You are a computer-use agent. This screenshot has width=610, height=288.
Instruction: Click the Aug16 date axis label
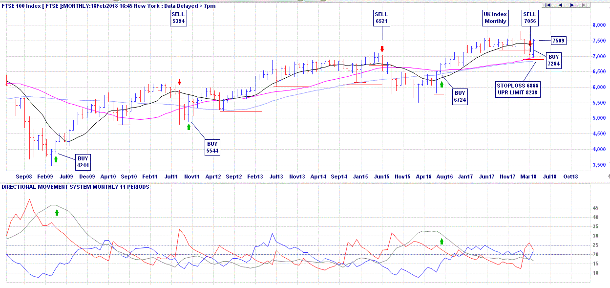[444, 177]
